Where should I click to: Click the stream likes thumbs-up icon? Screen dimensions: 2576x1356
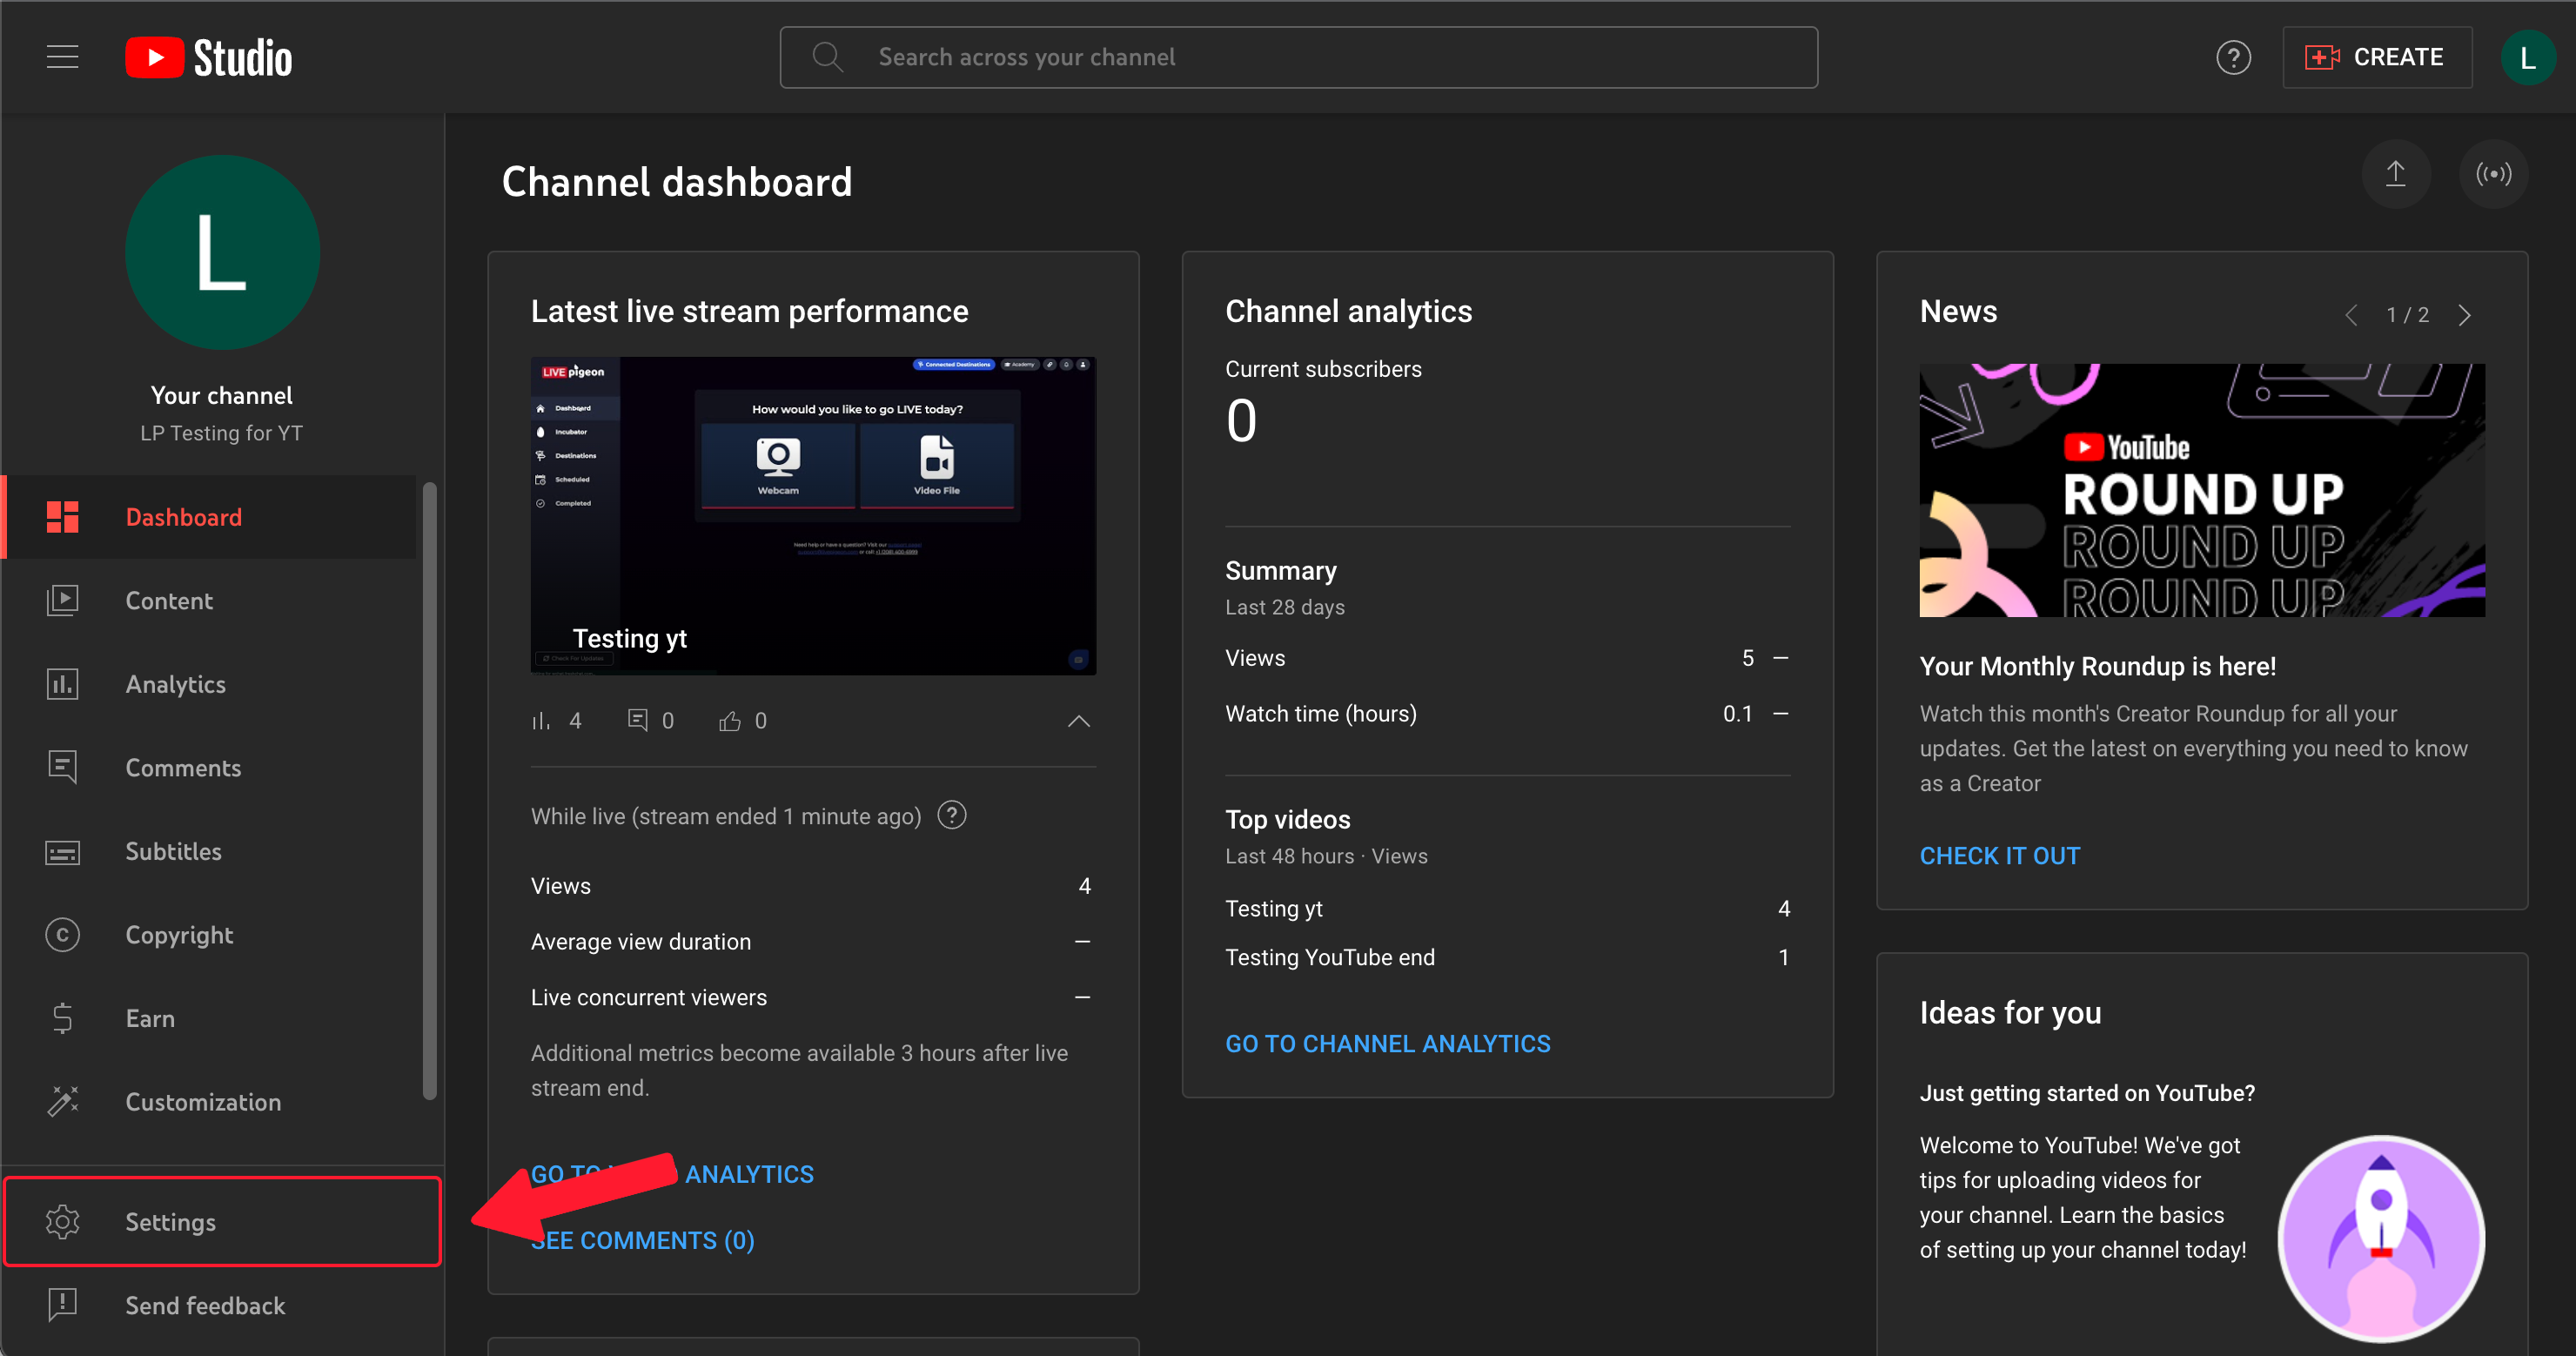(730, 721)
